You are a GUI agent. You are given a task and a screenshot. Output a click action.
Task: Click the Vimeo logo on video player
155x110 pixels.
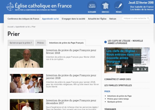click(x=145, y=69)
